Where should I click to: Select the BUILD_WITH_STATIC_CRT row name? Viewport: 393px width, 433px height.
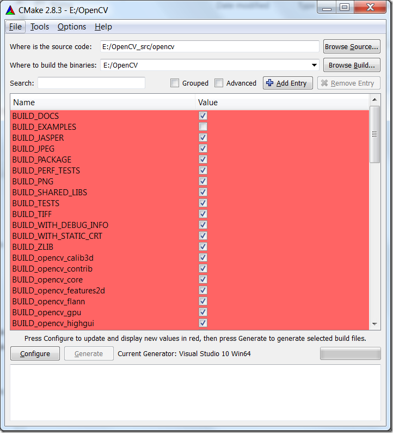(57, 236)
